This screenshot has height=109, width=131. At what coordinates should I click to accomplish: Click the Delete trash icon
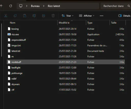pyautogui.click(x=53, y=16)
